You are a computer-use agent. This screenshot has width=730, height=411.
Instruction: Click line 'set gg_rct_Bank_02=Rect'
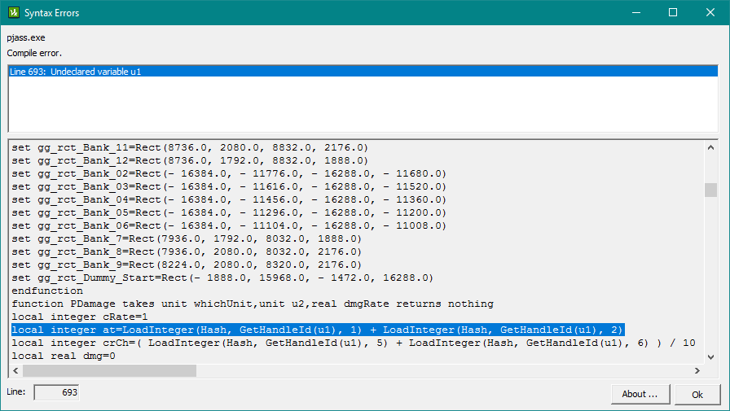pos(229,173)
